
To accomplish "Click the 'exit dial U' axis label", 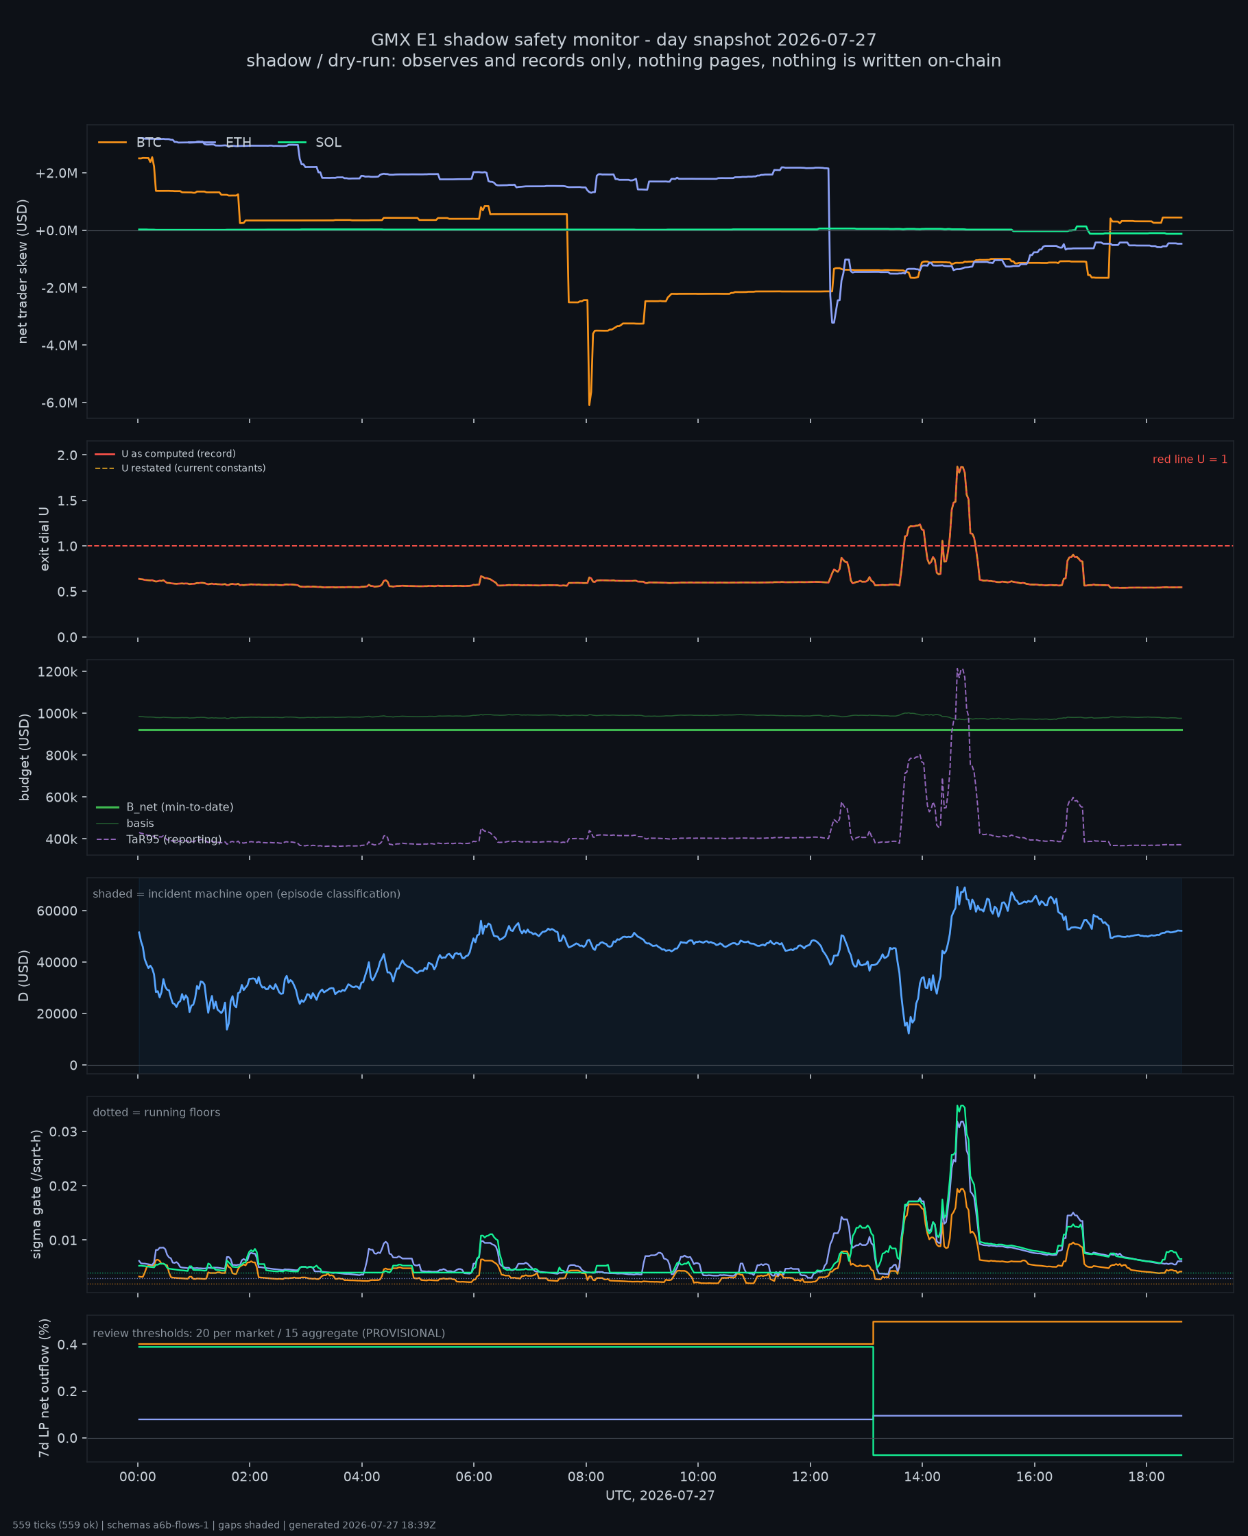I will pyautogui.click(x=45, y=539).
